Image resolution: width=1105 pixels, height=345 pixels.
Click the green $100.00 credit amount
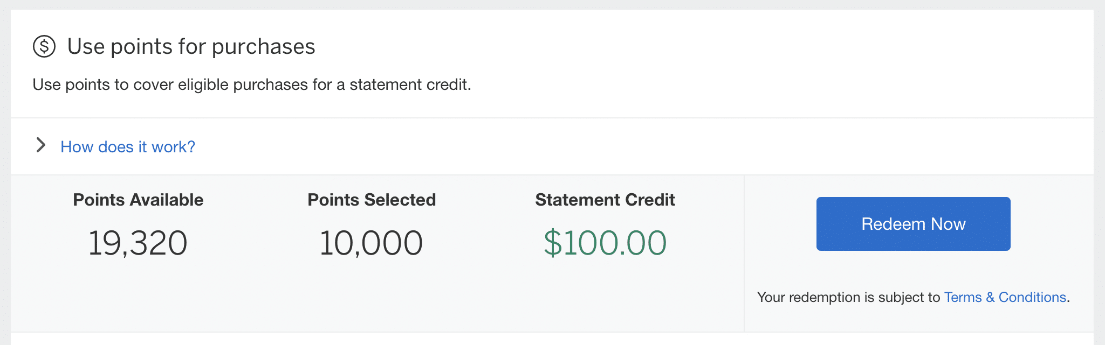(x=605, y=243)
